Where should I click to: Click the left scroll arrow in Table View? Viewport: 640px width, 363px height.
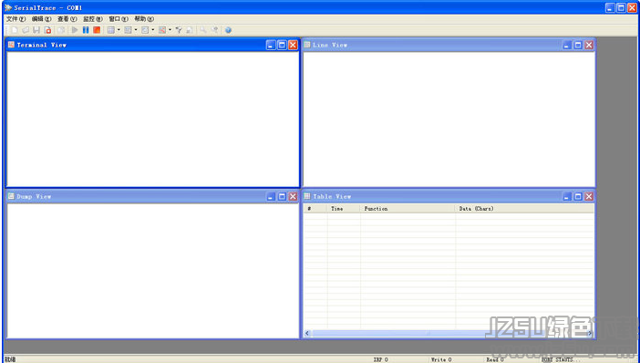[307, 333]
